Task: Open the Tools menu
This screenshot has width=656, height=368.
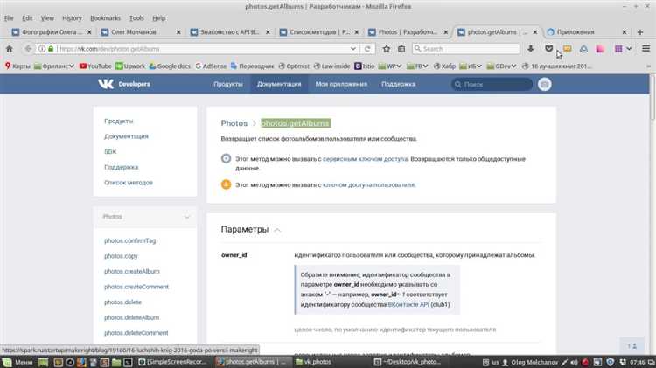Action: 136,18
